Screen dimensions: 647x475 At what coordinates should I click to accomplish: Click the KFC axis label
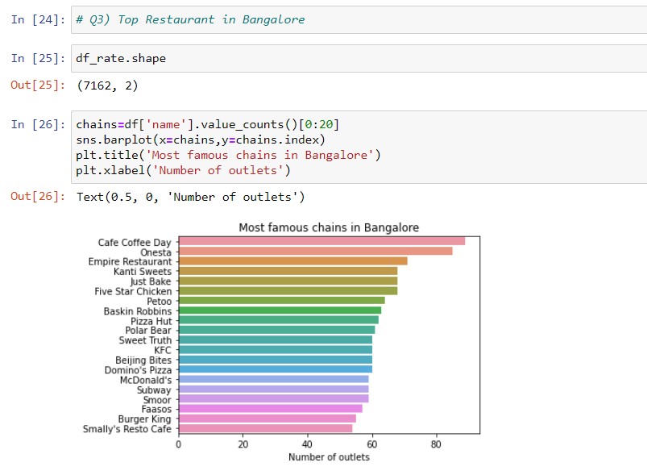pos(163,350)
